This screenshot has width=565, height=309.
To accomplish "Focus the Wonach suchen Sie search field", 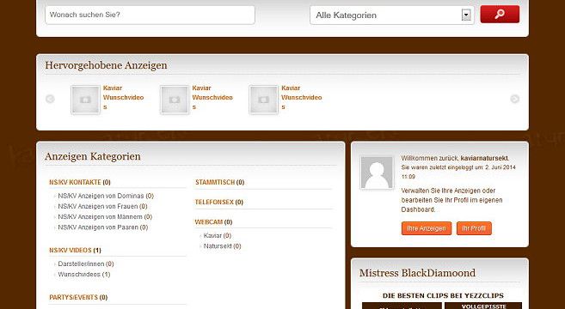I will click(150, 15).
